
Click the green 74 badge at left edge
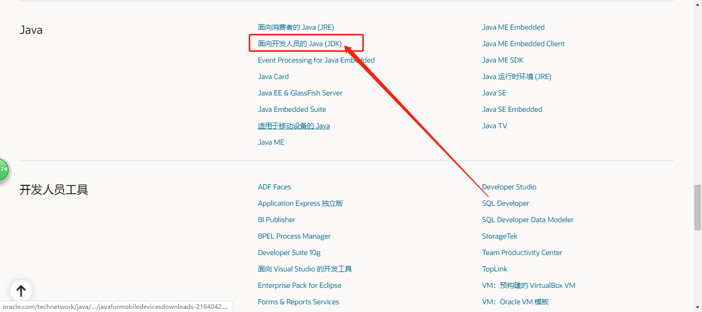[4, 169]
